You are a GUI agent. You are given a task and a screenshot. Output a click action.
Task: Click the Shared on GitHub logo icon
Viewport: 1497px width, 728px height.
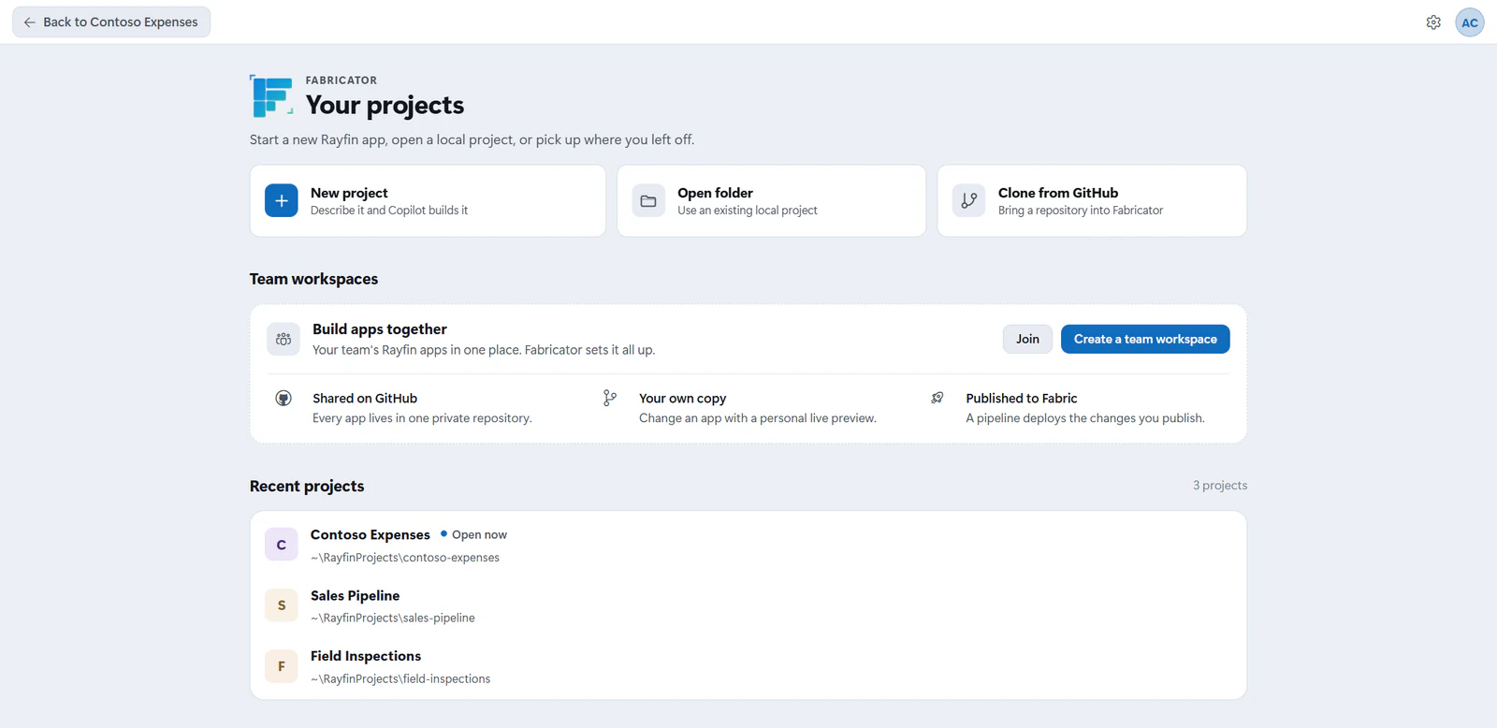click(283, 399)
